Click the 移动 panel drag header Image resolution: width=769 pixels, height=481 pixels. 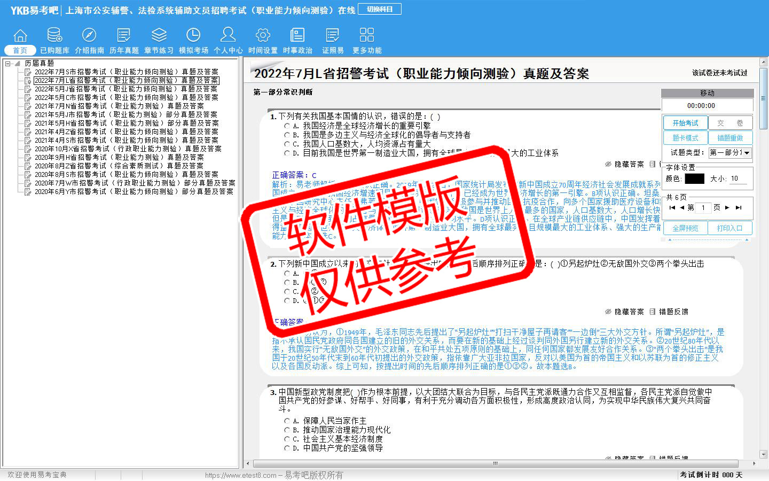point(707,93)
